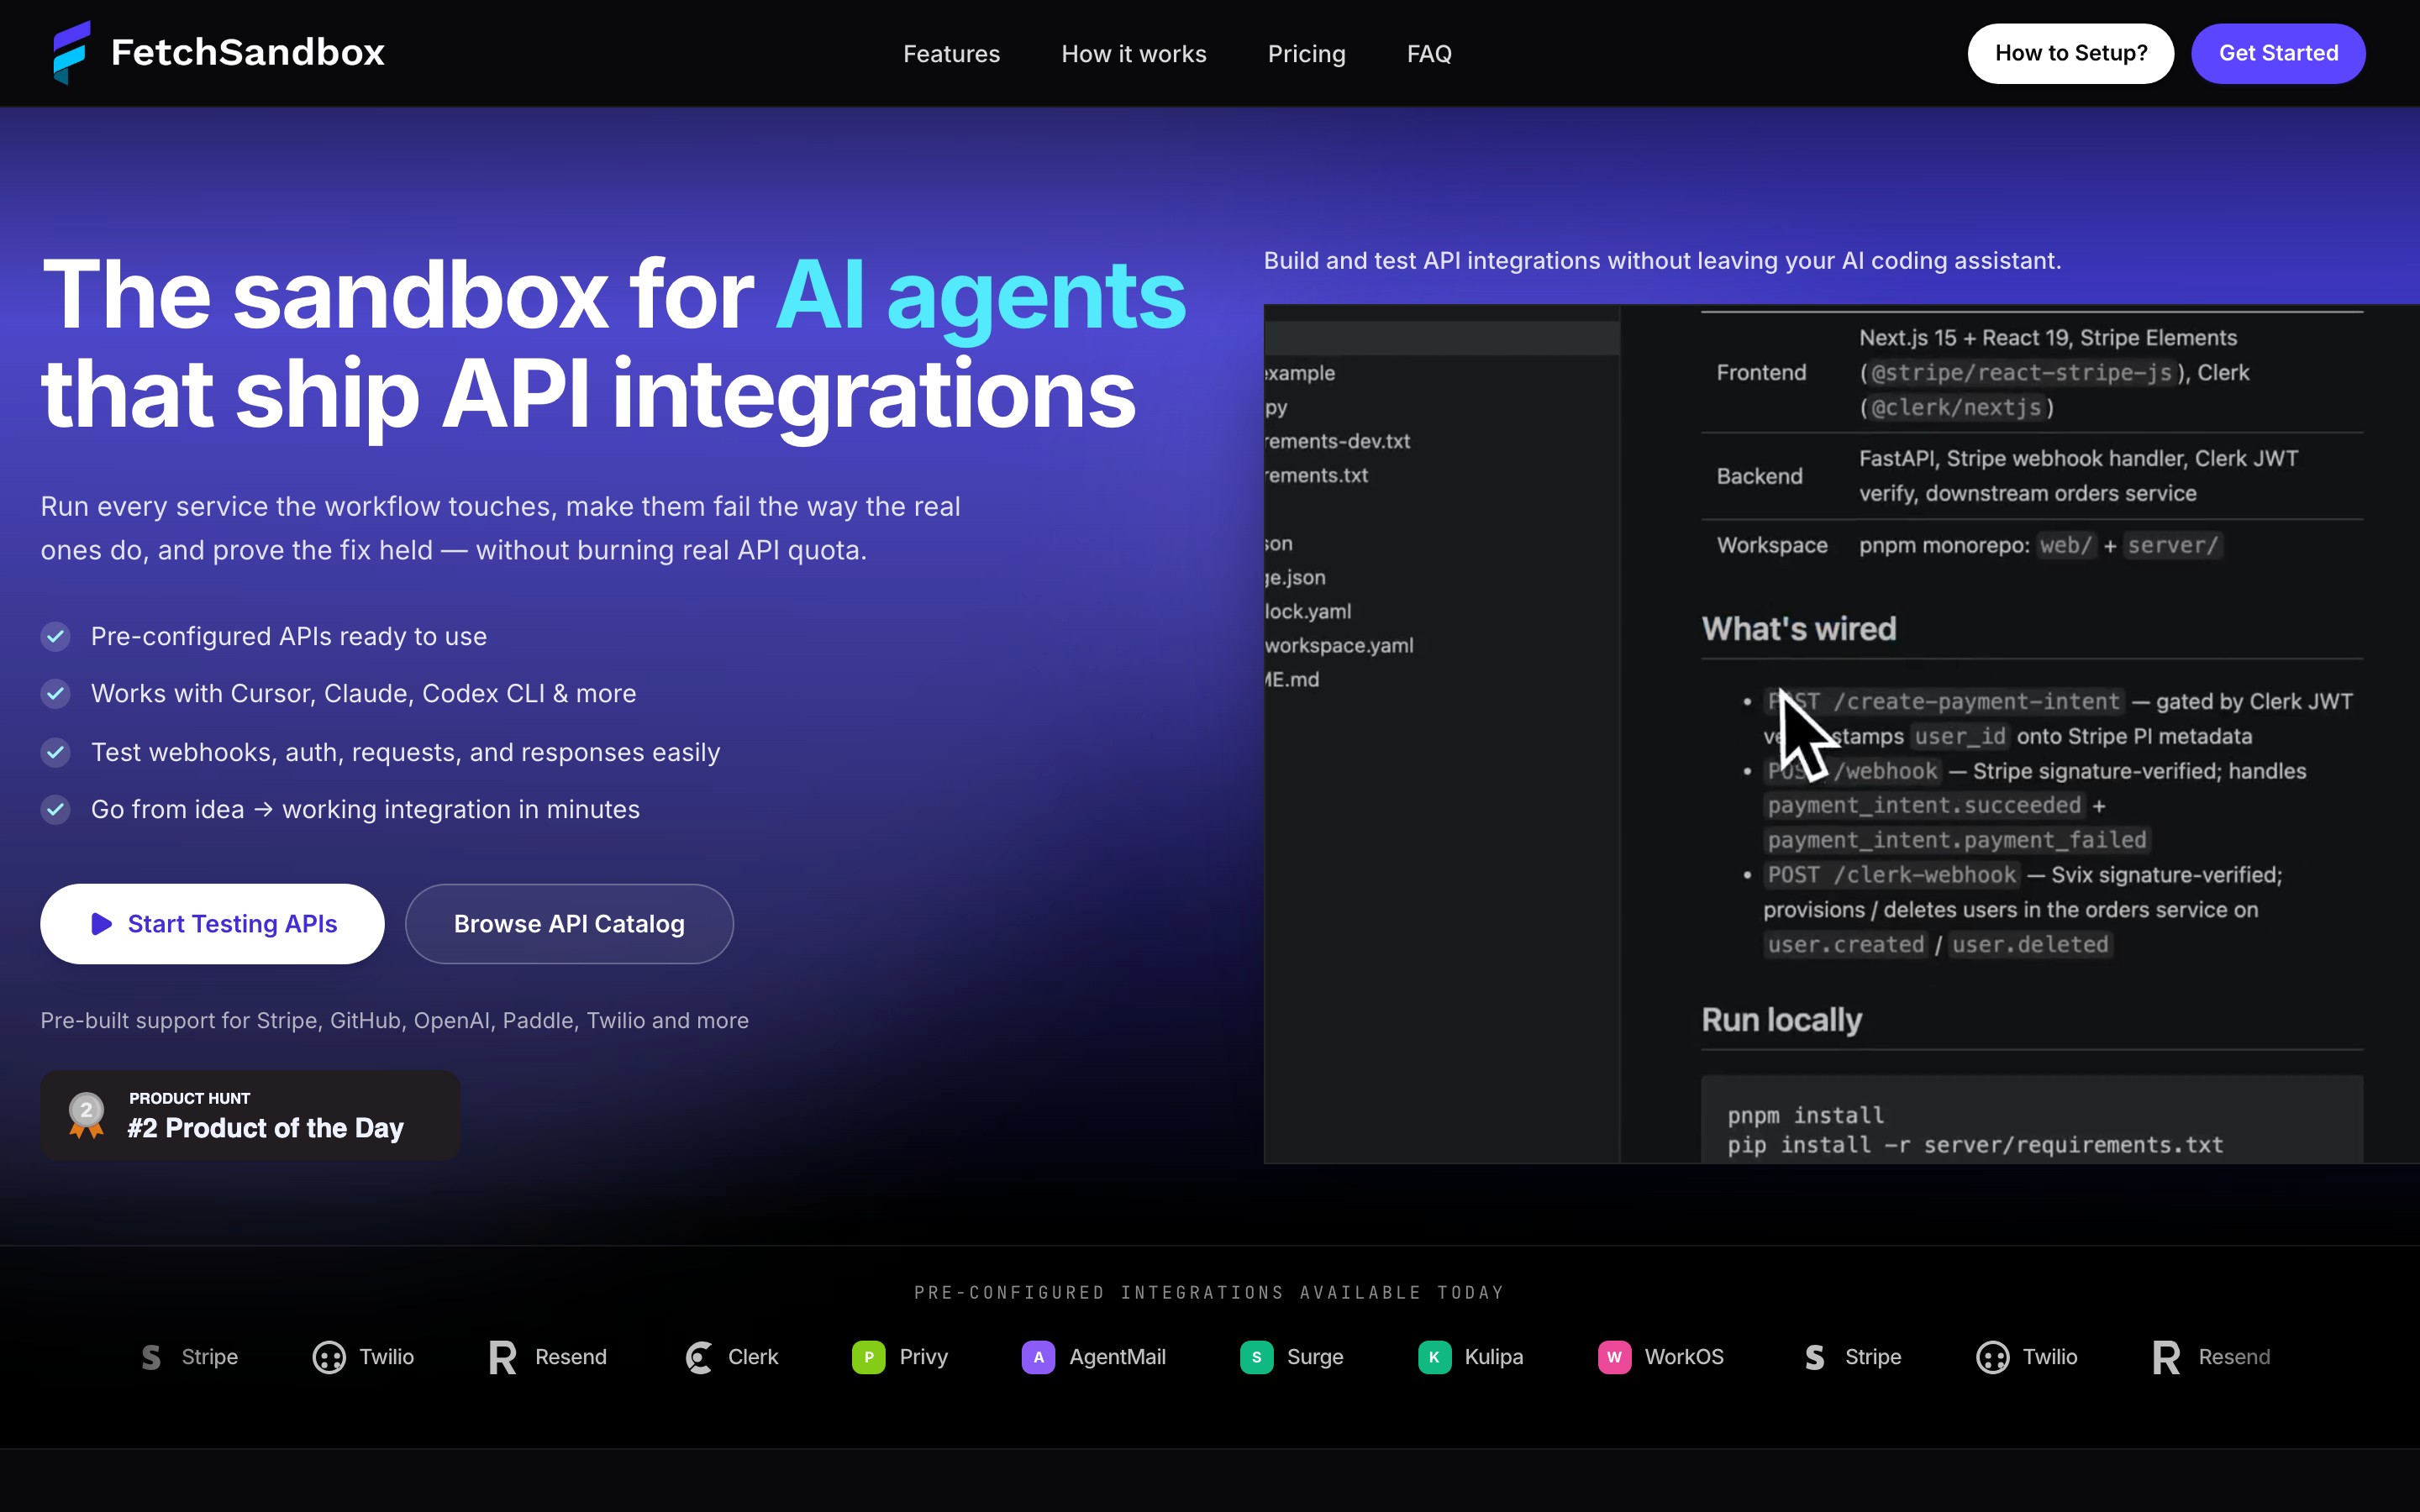Screen dimensions: 2420x1512
Task: Click the second Twilio logo icon
Action: pyautogui.click(x=1993, y=1357)
